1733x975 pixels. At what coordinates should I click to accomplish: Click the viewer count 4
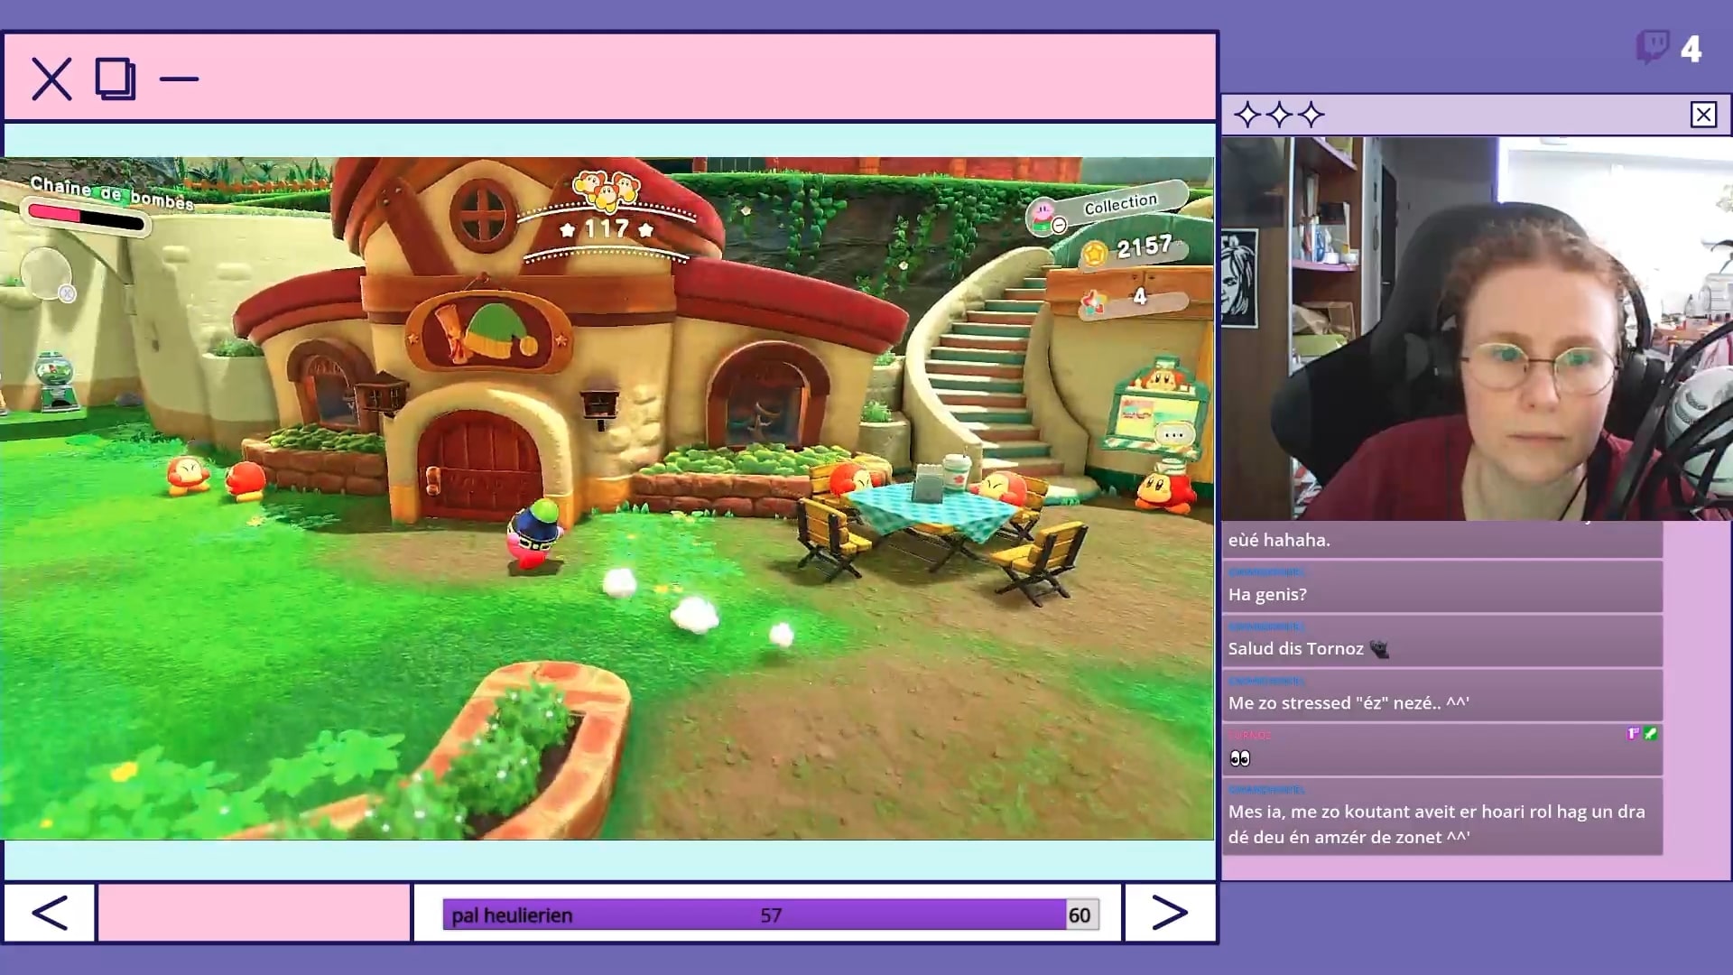1691,48
